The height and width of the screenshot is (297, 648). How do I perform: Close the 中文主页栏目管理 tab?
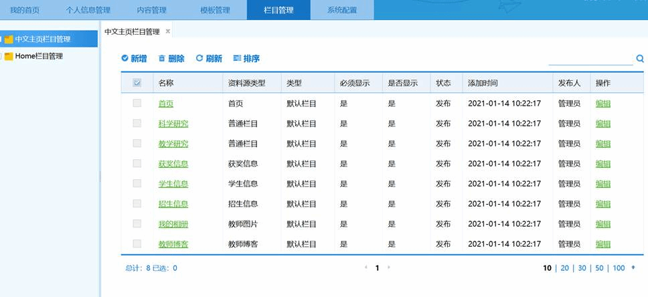click(x=168, y=31)
